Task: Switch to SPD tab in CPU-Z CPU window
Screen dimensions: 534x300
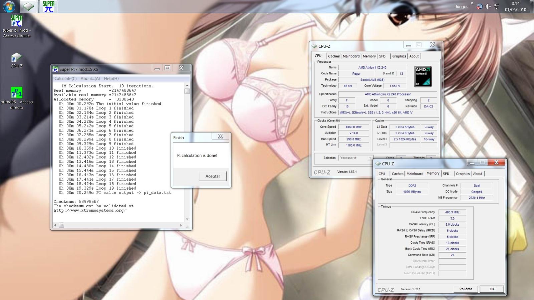Action: pyautogui.click(x=382, y=56)
